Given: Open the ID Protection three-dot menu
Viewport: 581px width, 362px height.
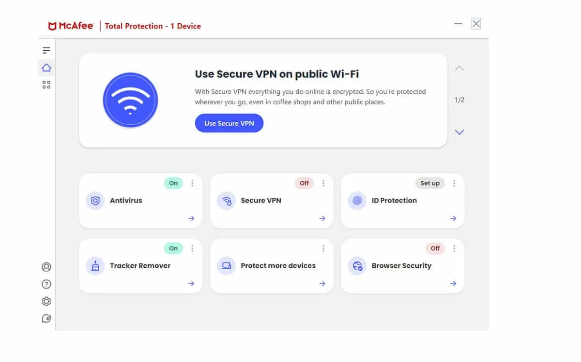Looking at the screenshot, I should pyautogui.click(x=454, y=183).
